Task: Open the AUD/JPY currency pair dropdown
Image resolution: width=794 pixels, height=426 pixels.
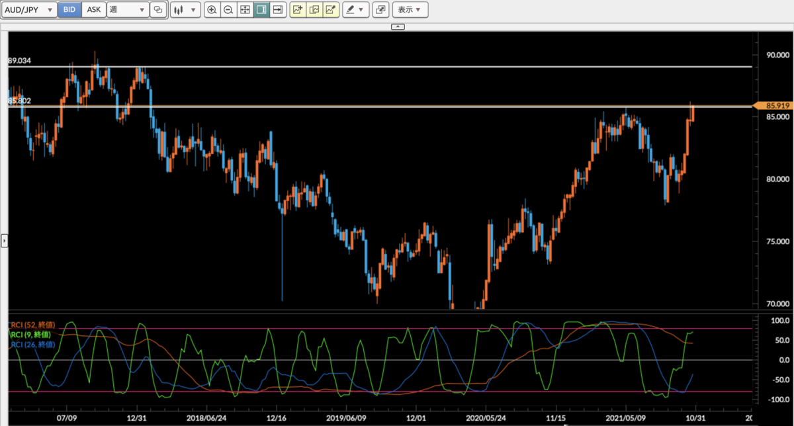Action: [x=29, y=9]
